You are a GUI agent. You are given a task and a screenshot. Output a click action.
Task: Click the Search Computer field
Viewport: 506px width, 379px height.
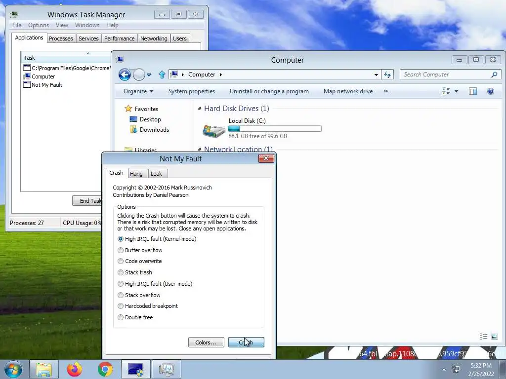click(451, 75)
